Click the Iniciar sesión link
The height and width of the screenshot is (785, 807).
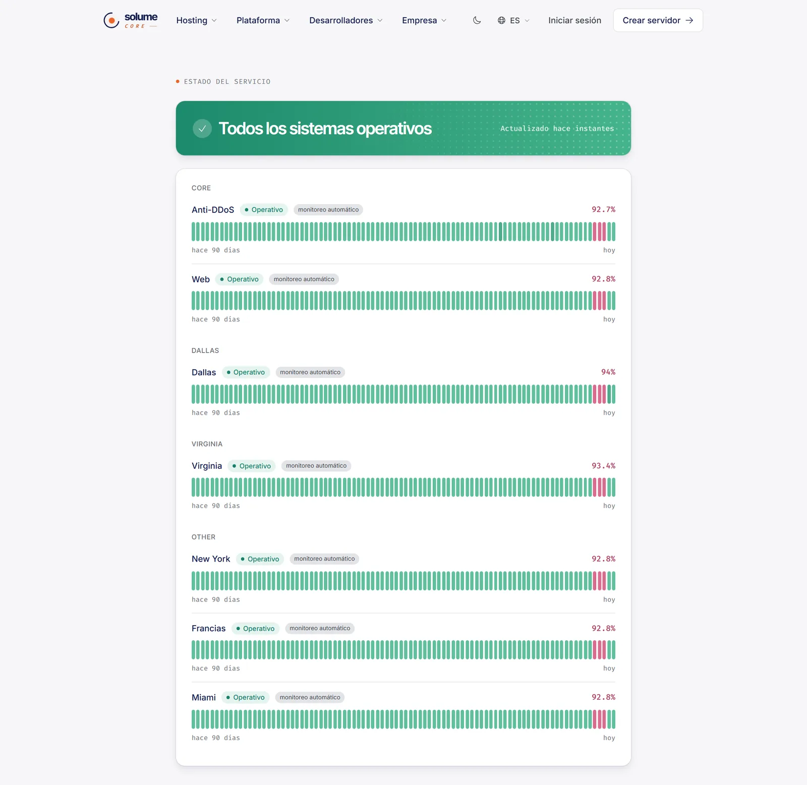pyautogui.click(x=574, y=20)
